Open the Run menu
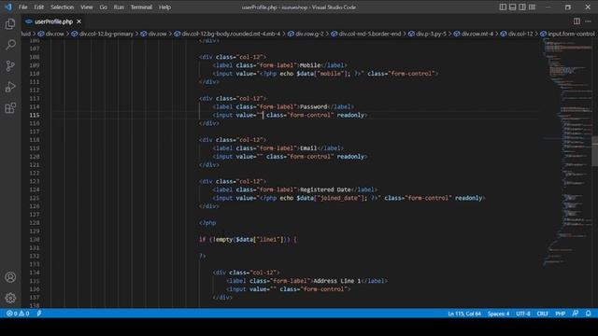 coord(119,7)
